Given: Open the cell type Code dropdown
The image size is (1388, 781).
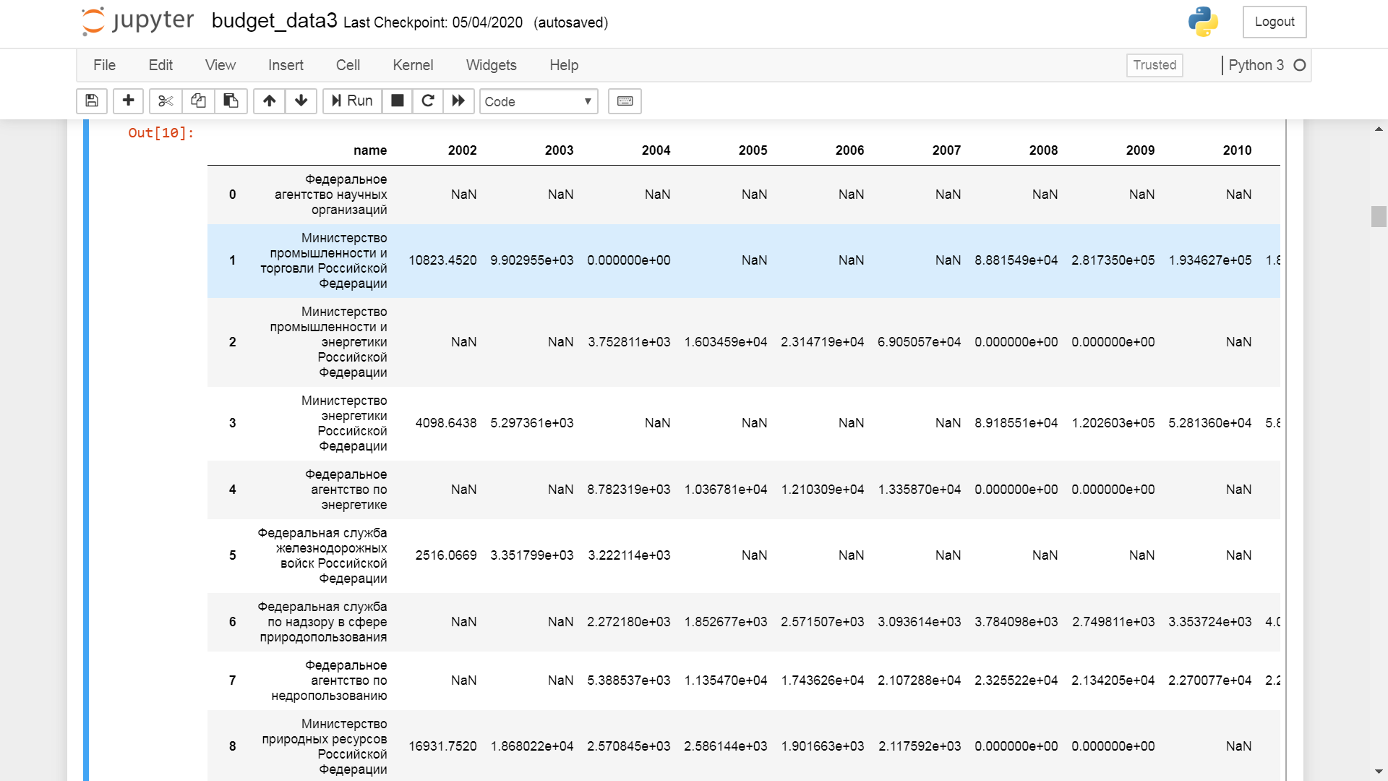Looking at the screenshot, I should [538, 101].
